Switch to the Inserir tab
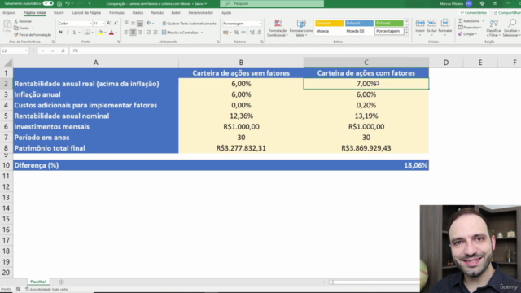Viewport: 521px width, 293px height. pos(59,13)
